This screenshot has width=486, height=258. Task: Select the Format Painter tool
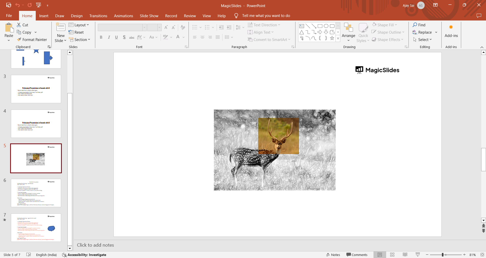[32, 40]
